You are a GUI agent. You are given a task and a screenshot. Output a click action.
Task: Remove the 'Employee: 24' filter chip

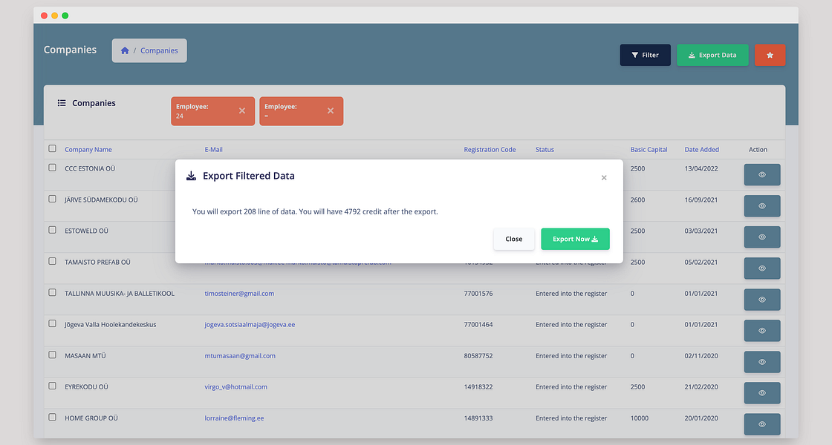(242, 111)
